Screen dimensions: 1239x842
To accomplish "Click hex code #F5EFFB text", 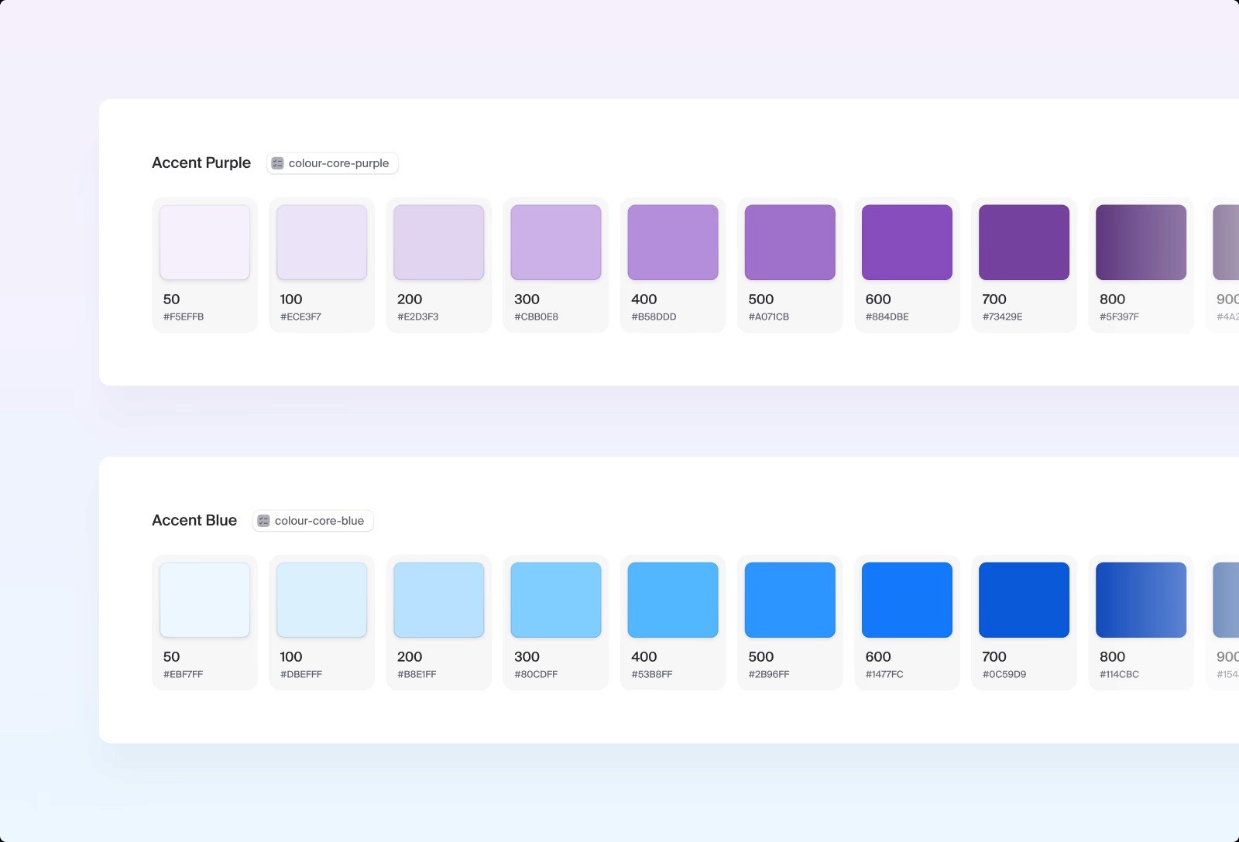I will 184,317.
